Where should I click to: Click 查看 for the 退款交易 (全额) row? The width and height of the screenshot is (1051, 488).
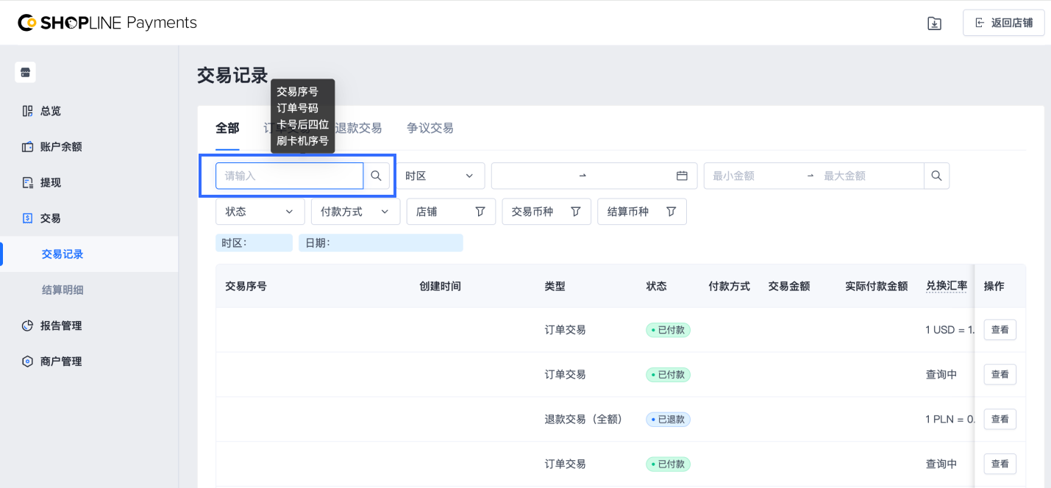pyautogui.click(x=1000, y=419)
